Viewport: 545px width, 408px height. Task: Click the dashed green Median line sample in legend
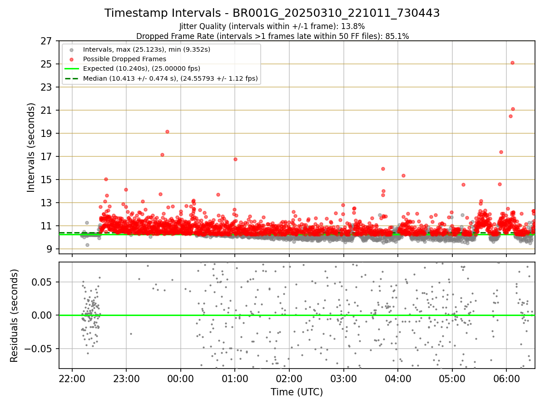72,78
